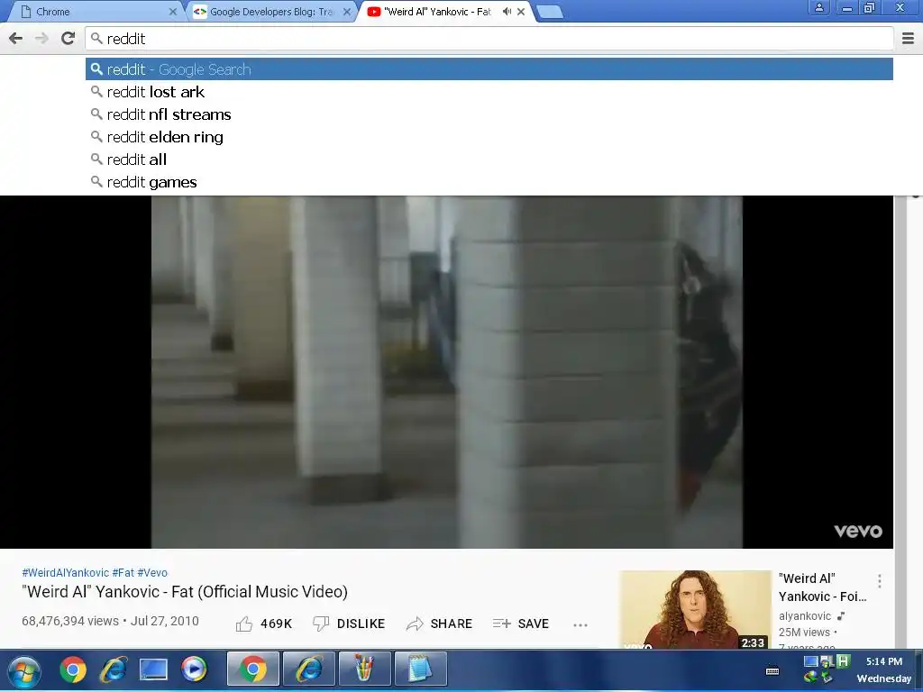The width and height of the screenshot is (923, 692).
Task: Click the green H system tray icon
Action: point(843,660)
